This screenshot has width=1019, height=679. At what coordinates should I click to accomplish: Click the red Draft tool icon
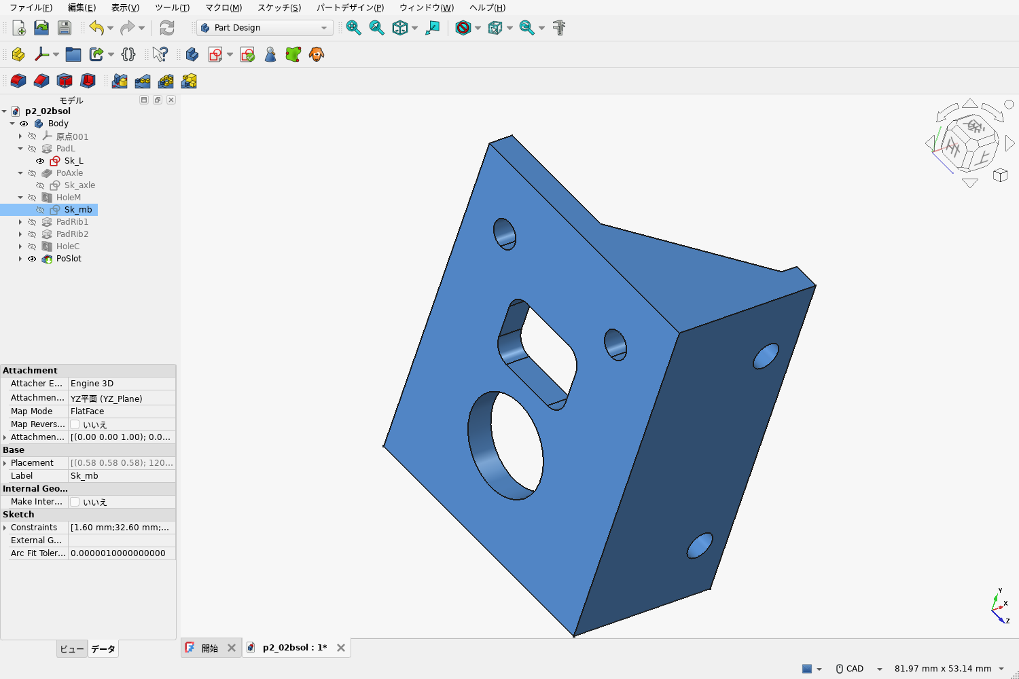(65, 81)
